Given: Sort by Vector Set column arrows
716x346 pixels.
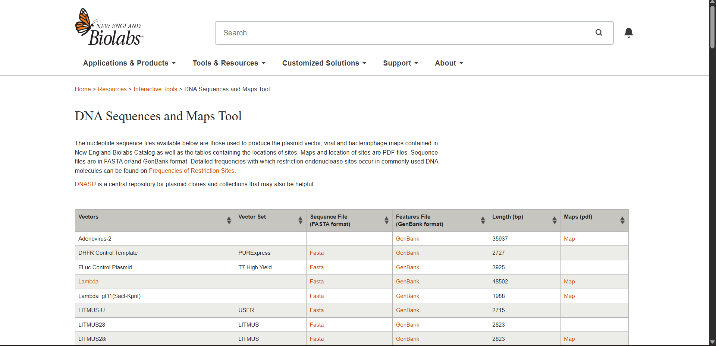Looking at the screenshot, I should click(300, 220).
